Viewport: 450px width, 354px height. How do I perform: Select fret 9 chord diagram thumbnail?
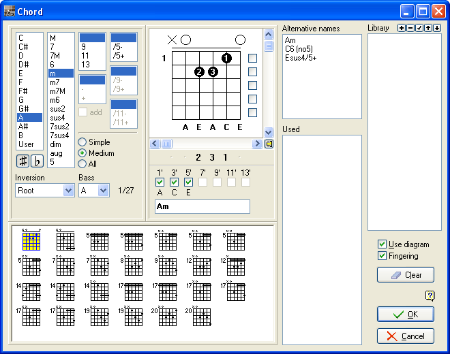pyautogui.click(x=166, y=265)
